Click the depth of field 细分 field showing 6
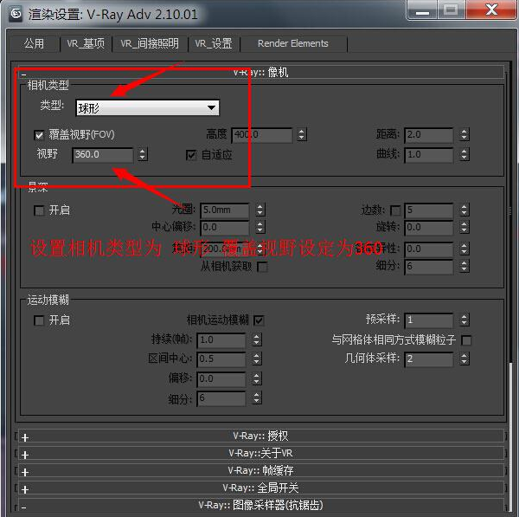 [429, 267]
